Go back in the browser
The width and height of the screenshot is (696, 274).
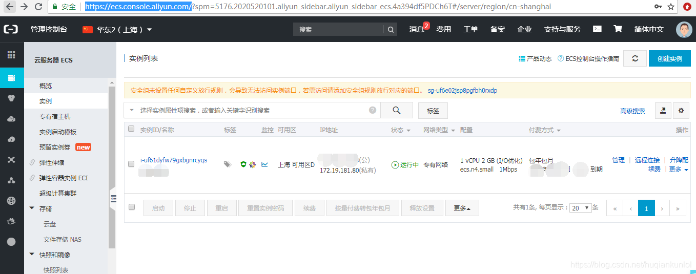coord(10,7)
